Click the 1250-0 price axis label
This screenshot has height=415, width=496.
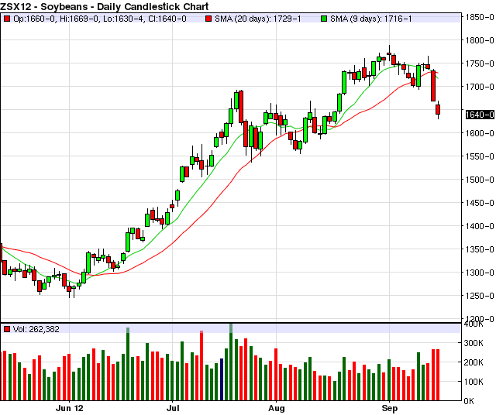coord(480,296)
